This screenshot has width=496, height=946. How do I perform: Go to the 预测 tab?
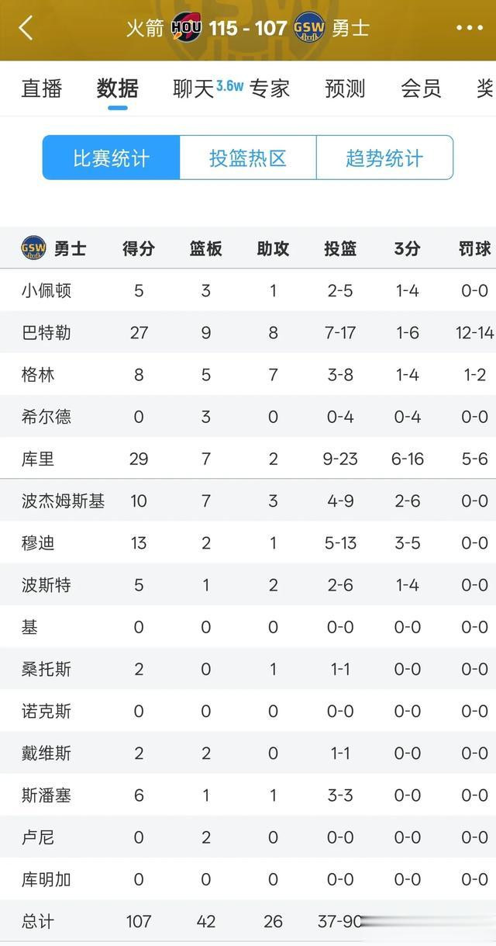click(345, 88)
